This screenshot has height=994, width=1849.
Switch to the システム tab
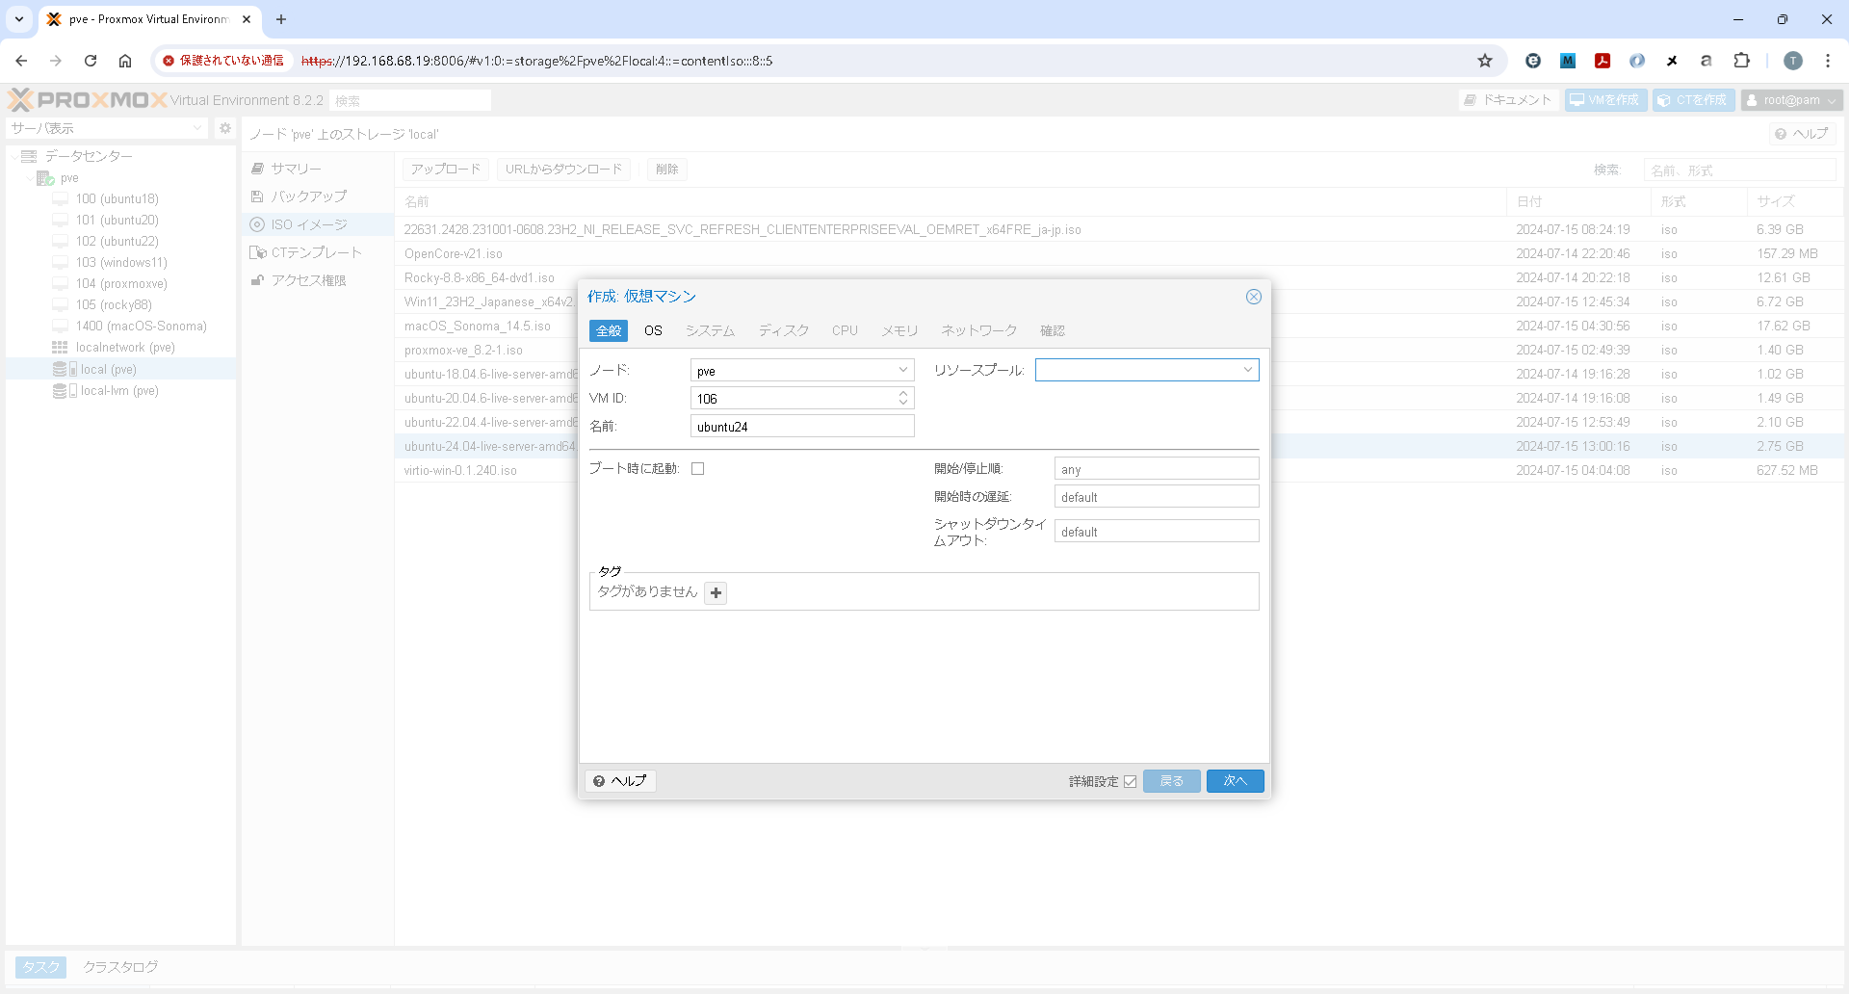coord(710,330)
